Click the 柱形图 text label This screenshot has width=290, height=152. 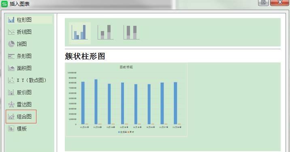(24, 20)
